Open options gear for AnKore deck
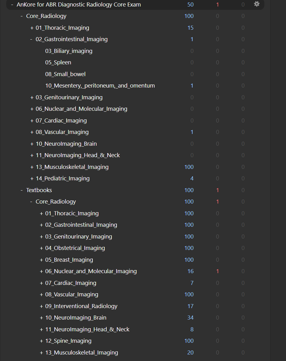Viewport: 286px width, 361px height. (257, 4)
